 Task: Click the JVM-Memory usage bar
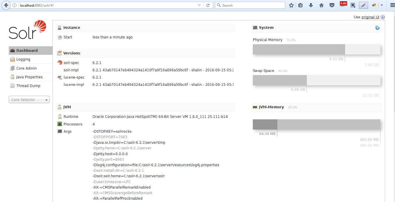(316, 124)
